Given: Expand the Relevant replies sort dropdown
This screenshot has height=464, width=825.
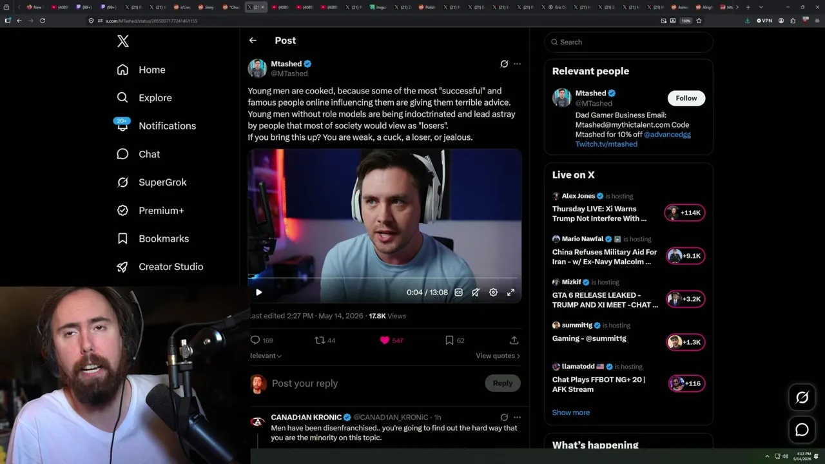Looking at the screenshot, I should click(x=266, y=356).
